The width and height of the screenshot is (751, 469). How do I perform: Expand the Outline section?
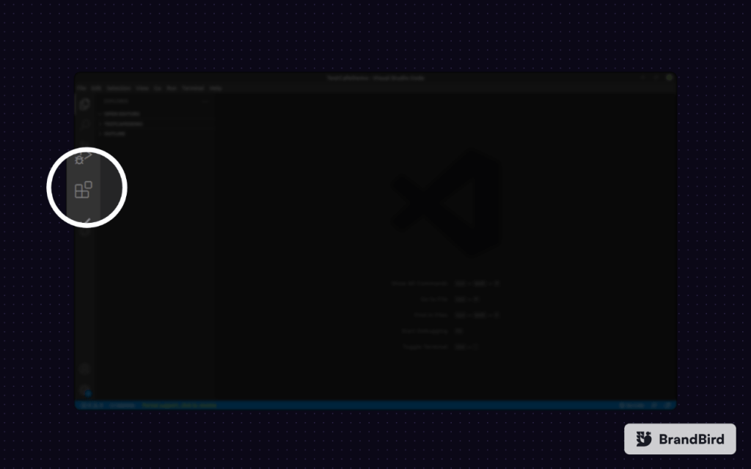(x=115, y=135)
